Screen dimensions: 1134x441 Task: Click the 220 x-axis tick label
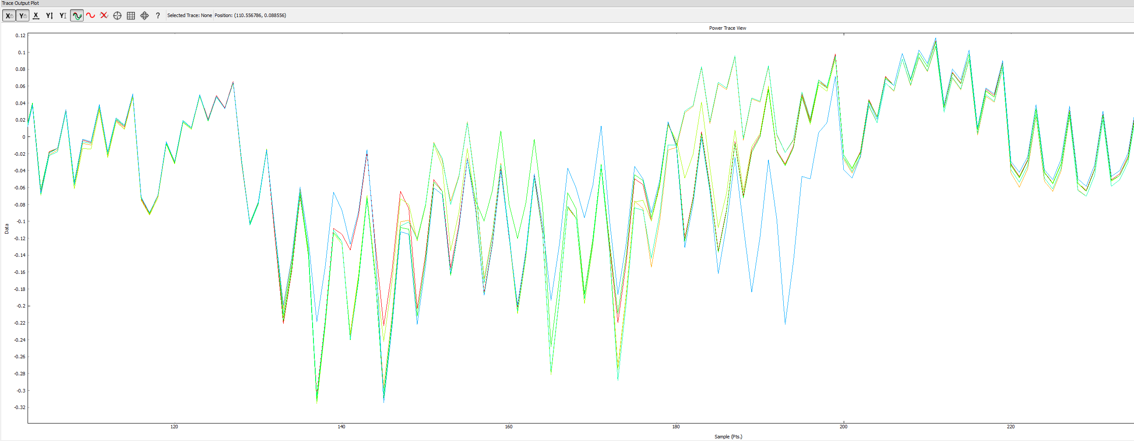coord(1011,427)
